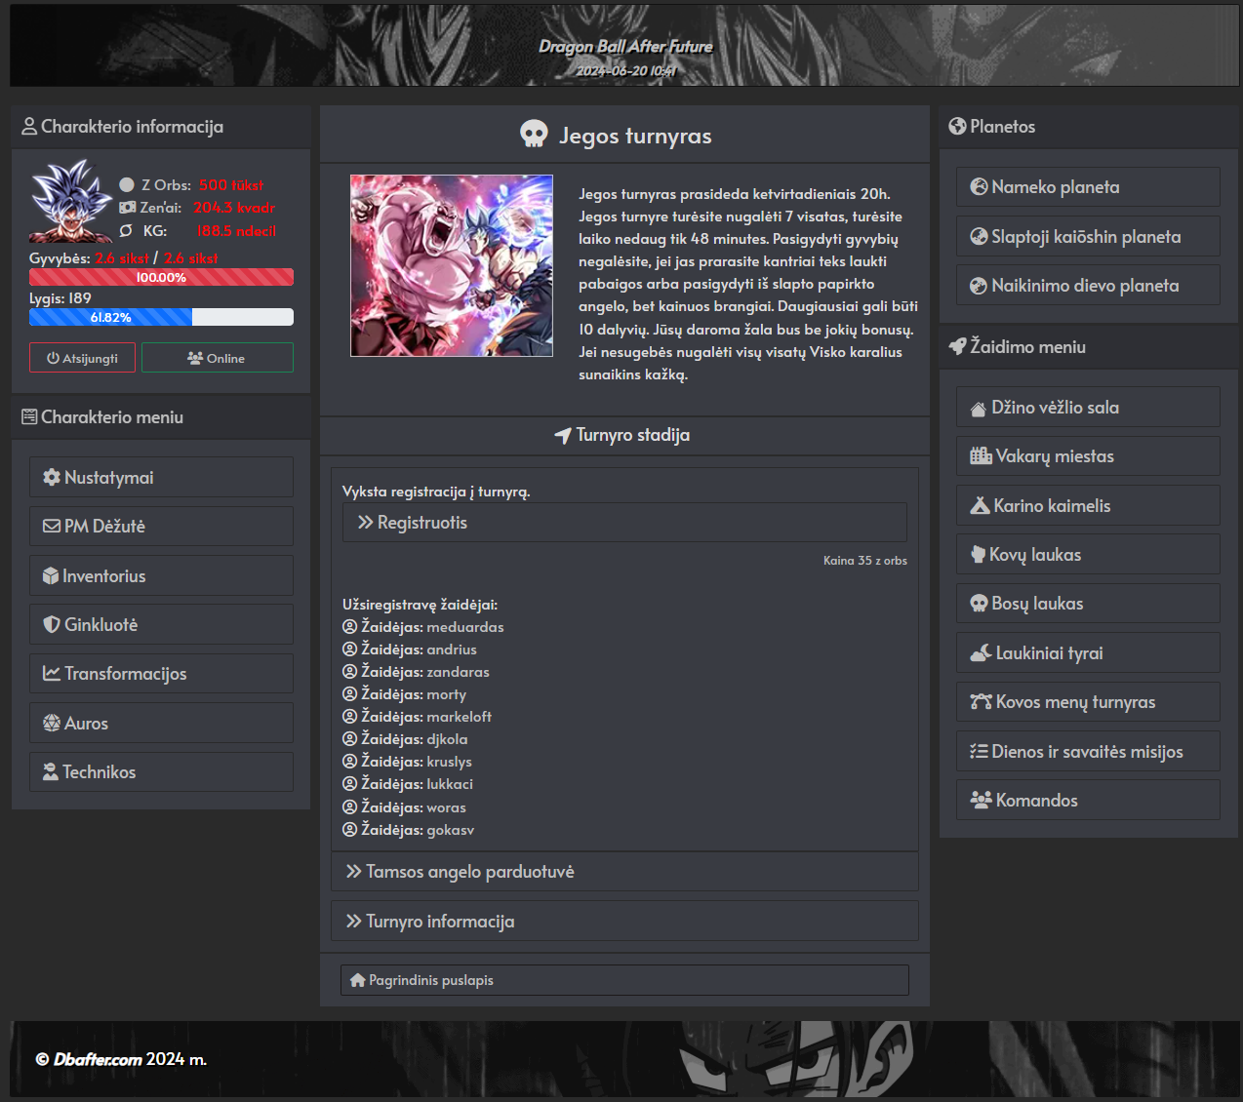Expand the Tamsos angelo parduotuvė section
This screenshot has width=1243, height=1102.
click(x=624, y=872)
